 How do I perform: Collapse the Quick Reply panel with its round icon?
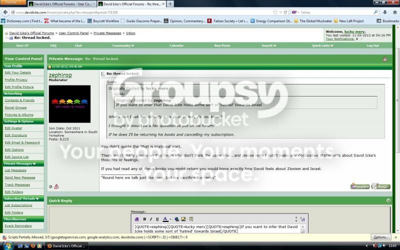point(388,200)
